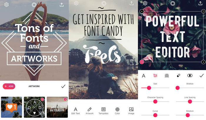Download the Monday Motivation artwork thumbnail

tap(65, 99)
